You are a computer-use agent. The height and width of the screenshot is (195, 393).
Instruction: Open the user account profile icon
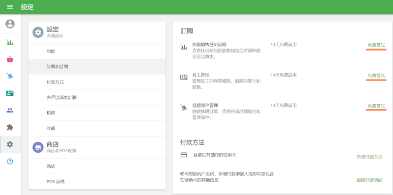tap(10, 24)
